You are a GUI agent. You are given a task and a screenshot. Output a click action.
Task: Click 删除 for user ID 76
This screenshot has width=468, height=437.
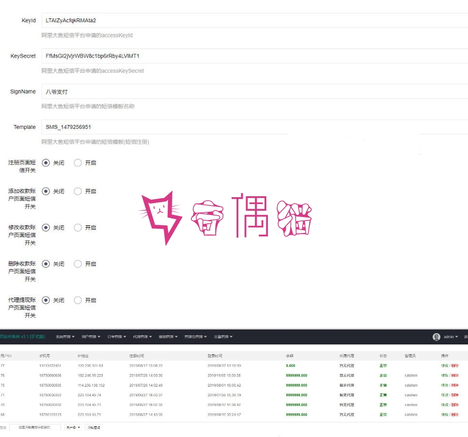455,375
